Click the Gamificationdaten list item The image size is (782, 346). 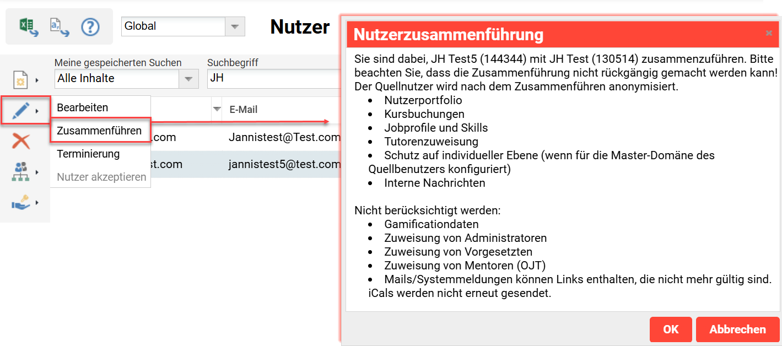point(431,224)
